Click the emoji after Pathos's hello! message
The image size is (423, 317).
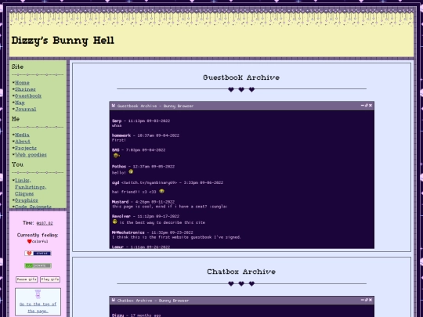pos(131,171)
